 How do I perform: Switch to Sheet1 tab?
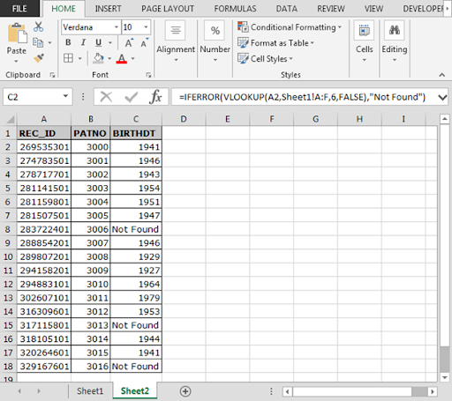(x=90, y=391)
